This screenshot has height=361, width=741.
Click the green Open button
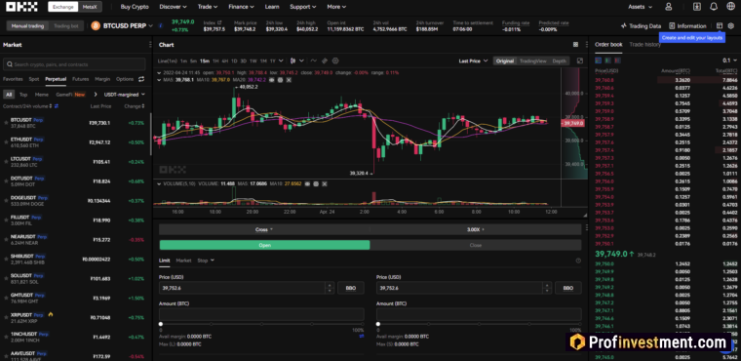[x=264, y=245]
